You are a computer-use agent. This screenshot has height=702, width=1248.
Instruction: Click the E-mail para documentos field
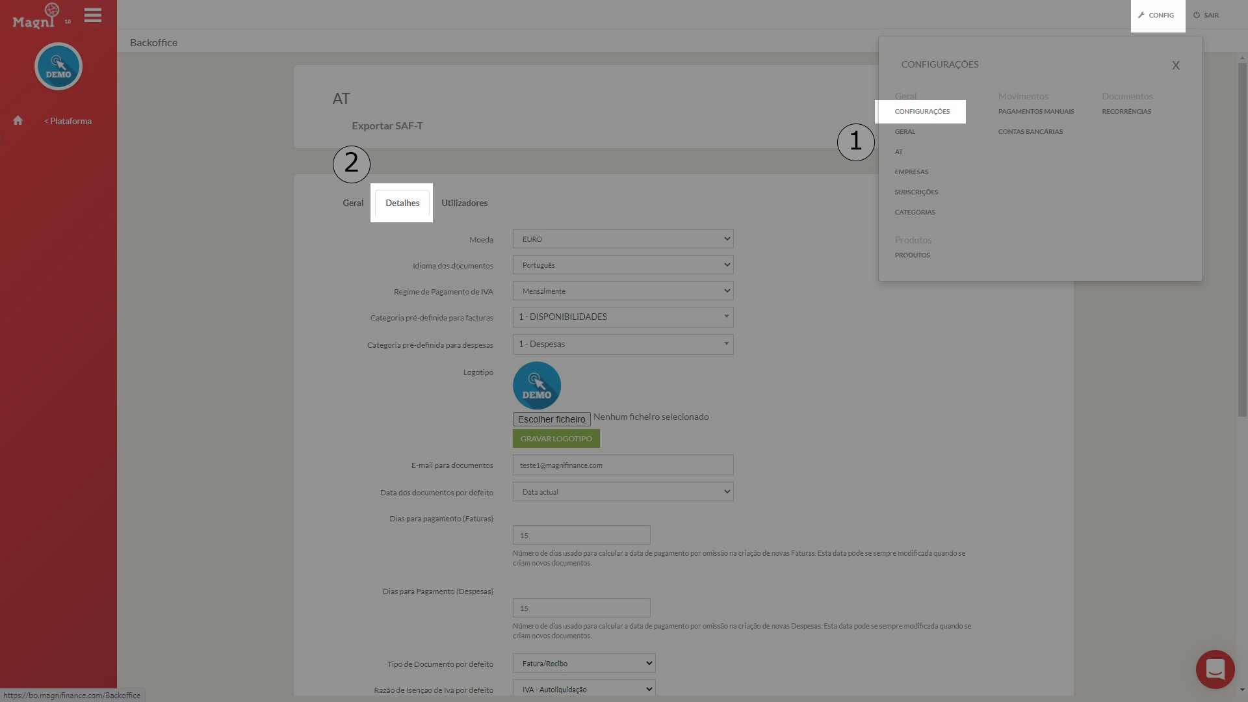[623, 465]
